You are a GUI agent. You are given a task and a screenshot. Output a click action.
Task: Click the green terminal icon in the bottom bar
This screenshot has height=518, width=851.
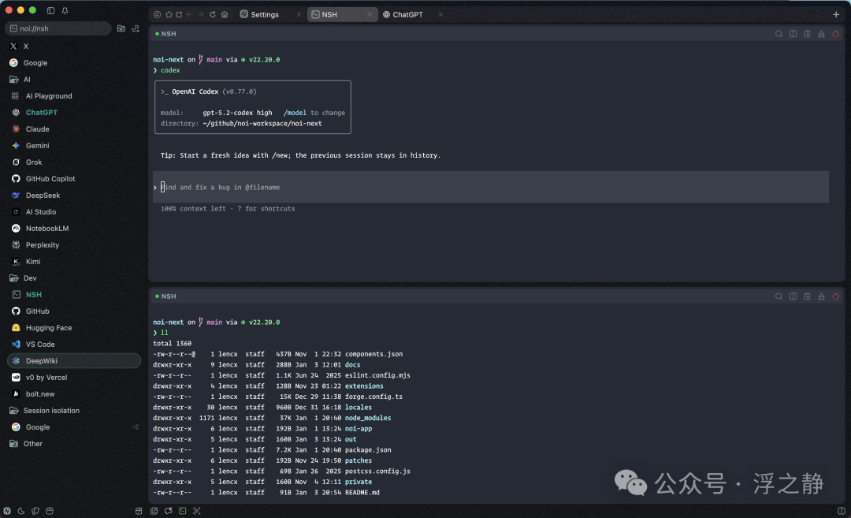(x=182, y=511)
